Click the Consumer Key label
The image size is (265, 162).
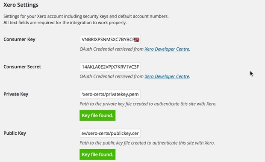click(x=19, y=40)
